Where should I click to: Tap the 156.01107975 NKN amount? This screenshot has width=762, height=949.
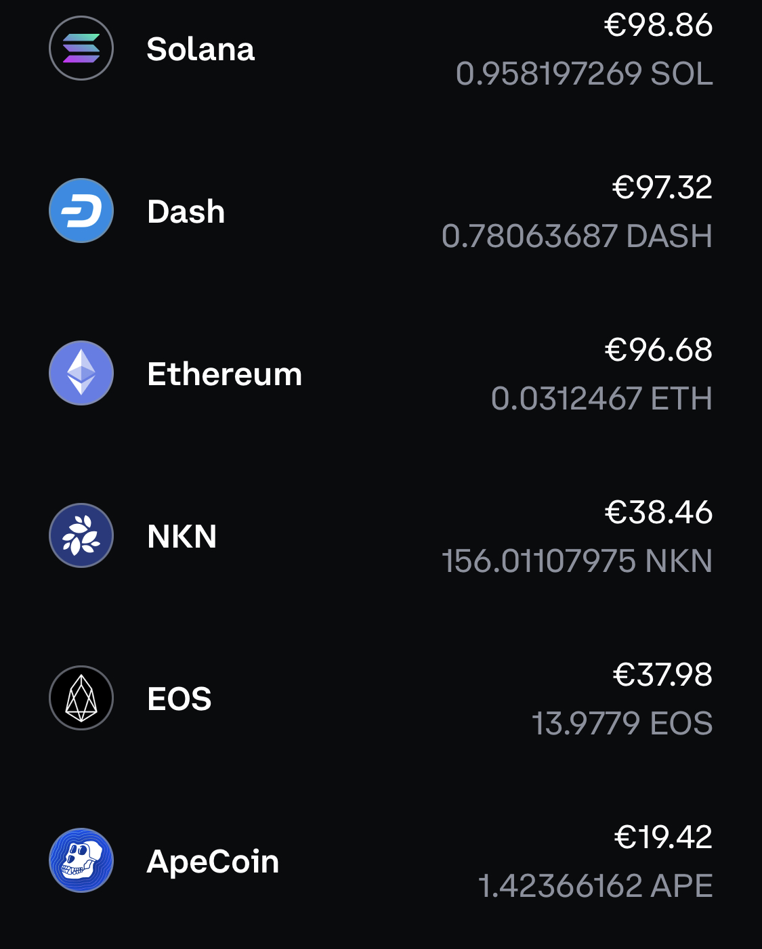577,561
